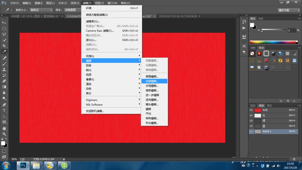This screenshot has height=170, width=302.
Task: Expand the Digimarc submenu
Action: coord(111,100)
